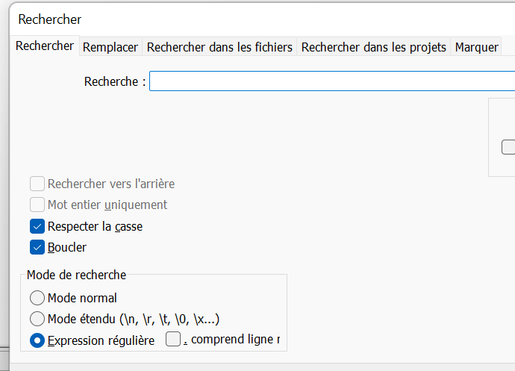Switch to the Remplacer tab
The height and width of the screenshot is (371, 515).
coord(110,47)
